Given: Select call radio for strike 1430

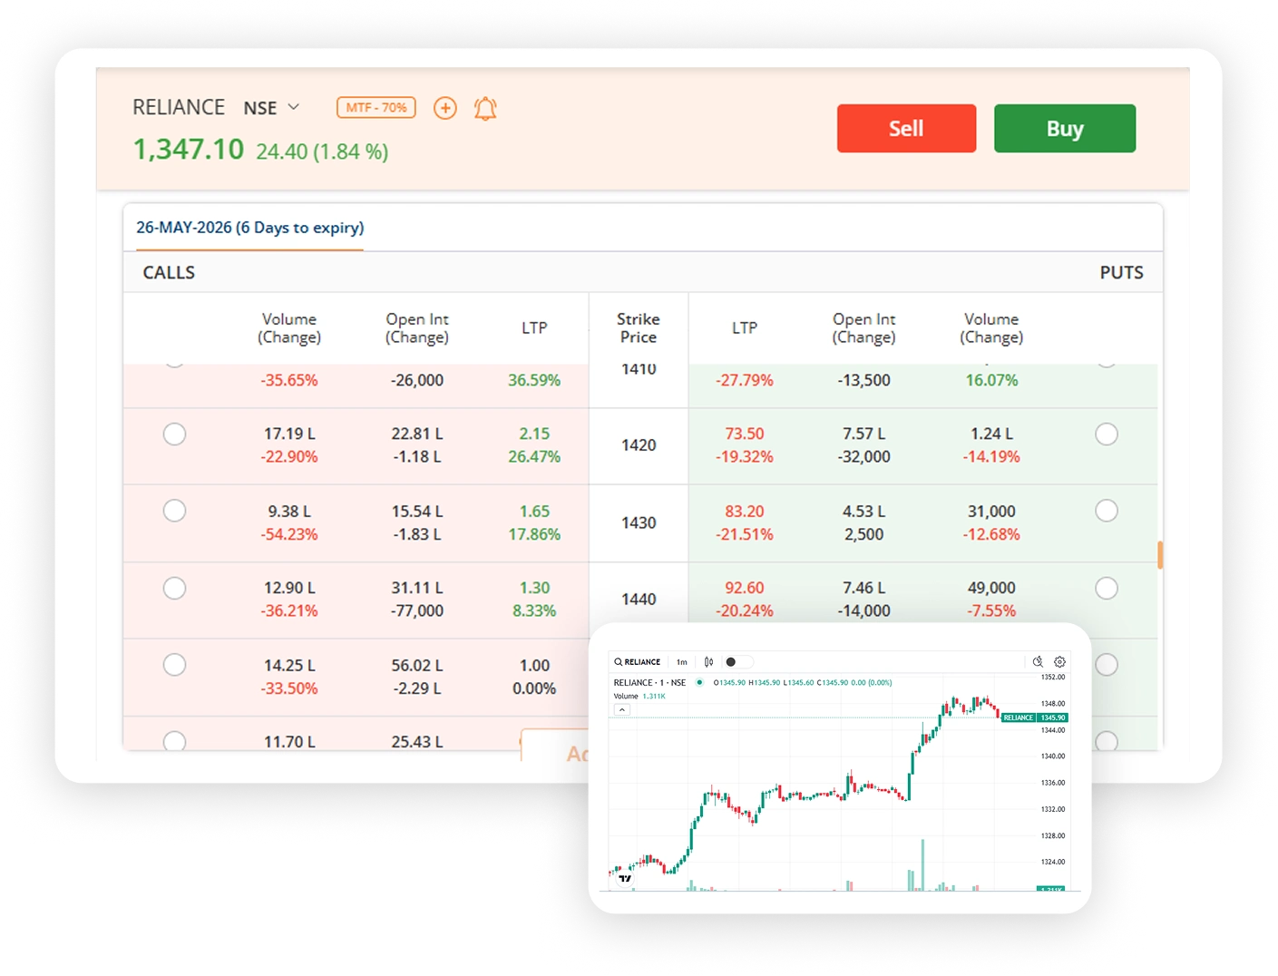Looking at the screenshot, I should click(x=174, y=511).
